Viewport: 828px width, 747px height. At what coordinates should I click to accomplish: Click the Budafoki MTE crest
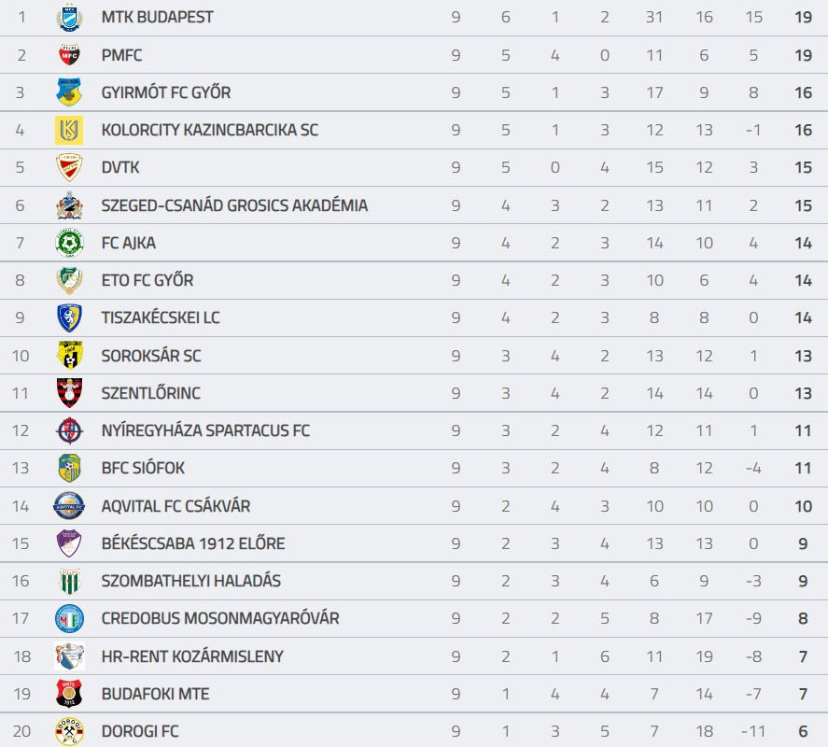click(x=69, y=694)
